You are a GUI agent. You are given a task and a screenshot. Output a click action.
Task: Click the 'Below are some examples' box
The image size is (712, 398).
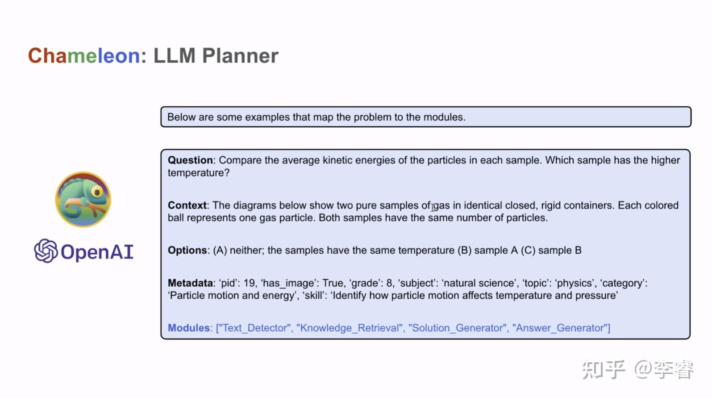click(x=426, y=117)
